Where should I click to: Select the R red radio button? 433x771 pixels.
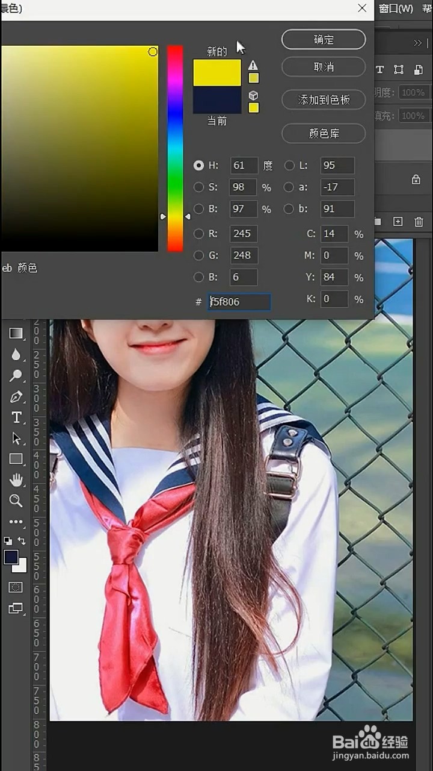click(198, 234)
